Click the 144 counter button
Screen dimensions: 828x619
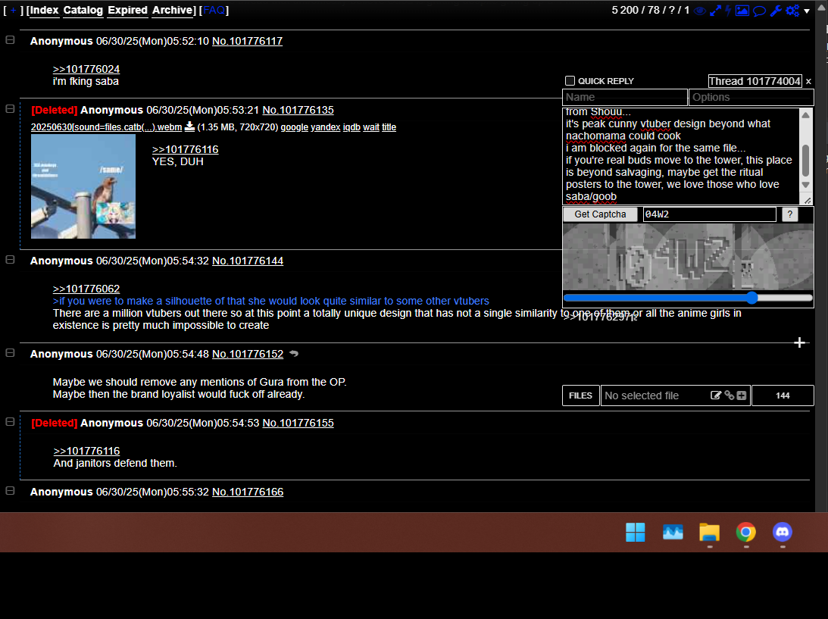click(783, 395)
